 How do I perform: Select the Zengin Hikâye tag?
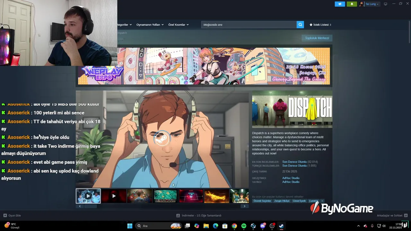(x=282, y=201)
